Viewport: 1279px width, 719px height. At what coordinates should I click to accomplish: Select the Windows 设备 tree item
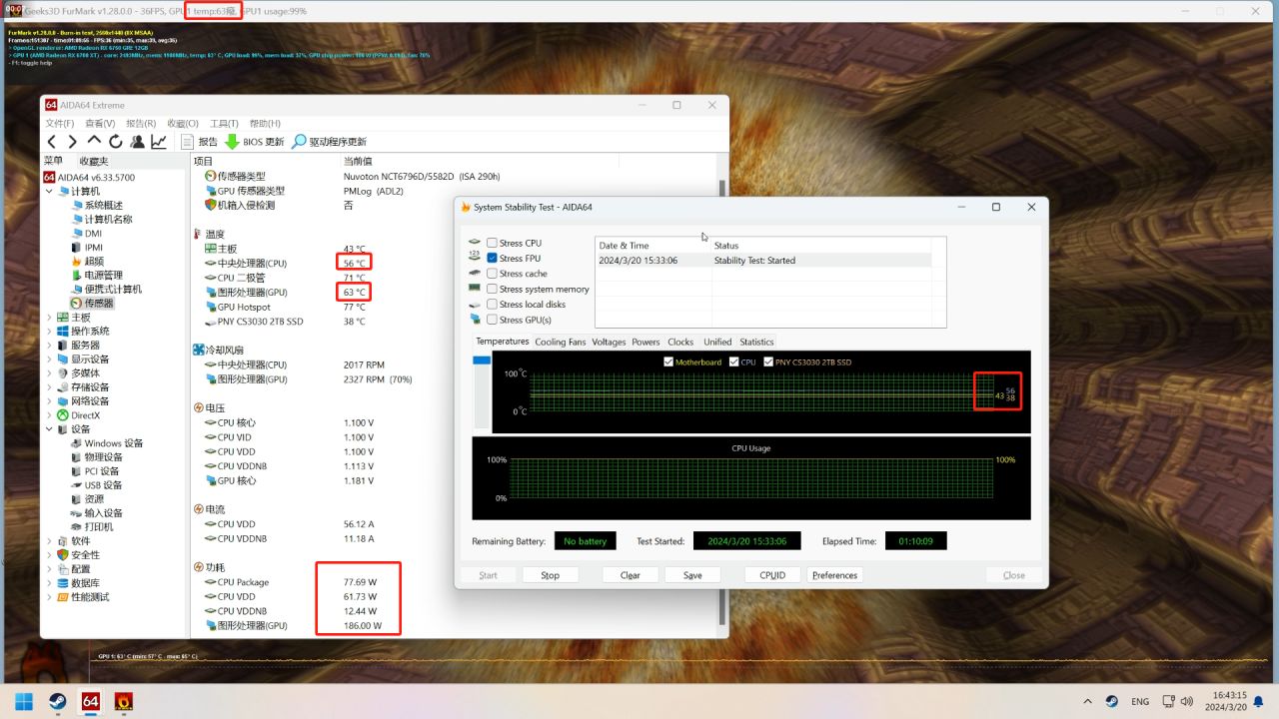pos(107,442)
